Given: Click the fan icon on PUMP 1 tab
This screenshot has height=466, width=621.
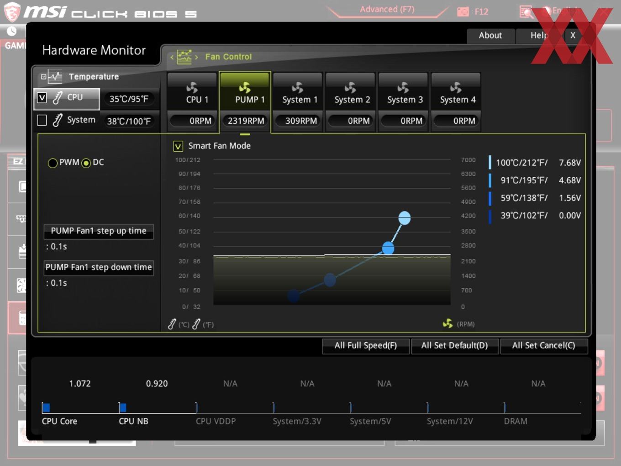Looking at the screenshot, I should tap(245, 87).
